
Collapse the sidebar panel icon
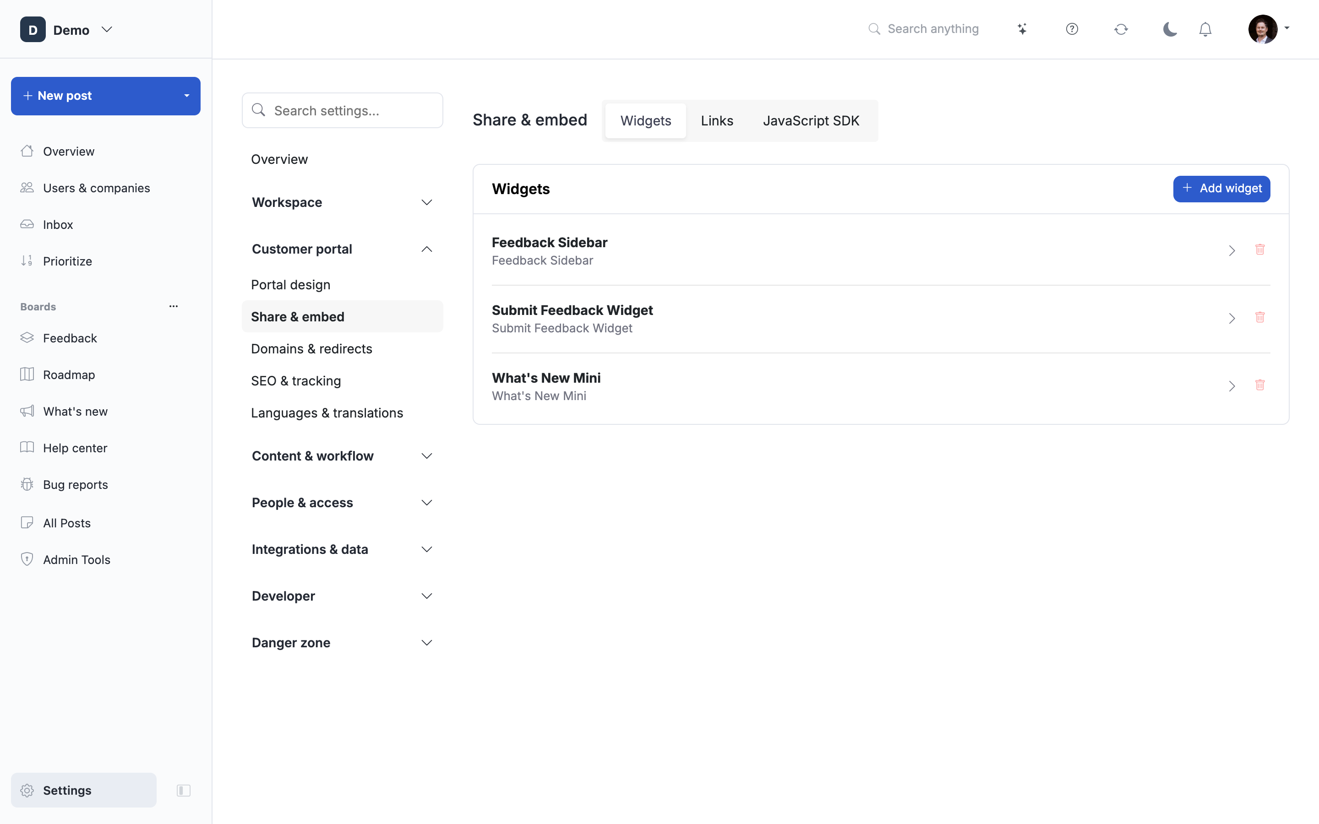pyautogui.click(x=184, y=790)
